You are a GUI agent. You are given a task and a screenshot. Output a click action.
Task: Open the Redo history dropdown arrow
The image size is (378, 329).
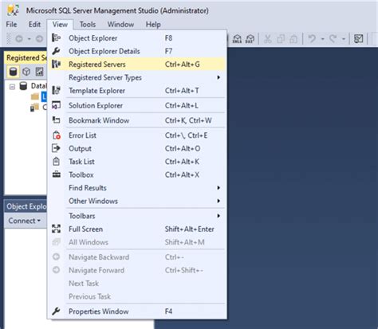click(344, 39)
